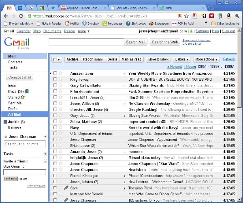This screenshot has width=243, height=203.
Task: Open the Twitter pinned tab
Action: pos(53,8)
